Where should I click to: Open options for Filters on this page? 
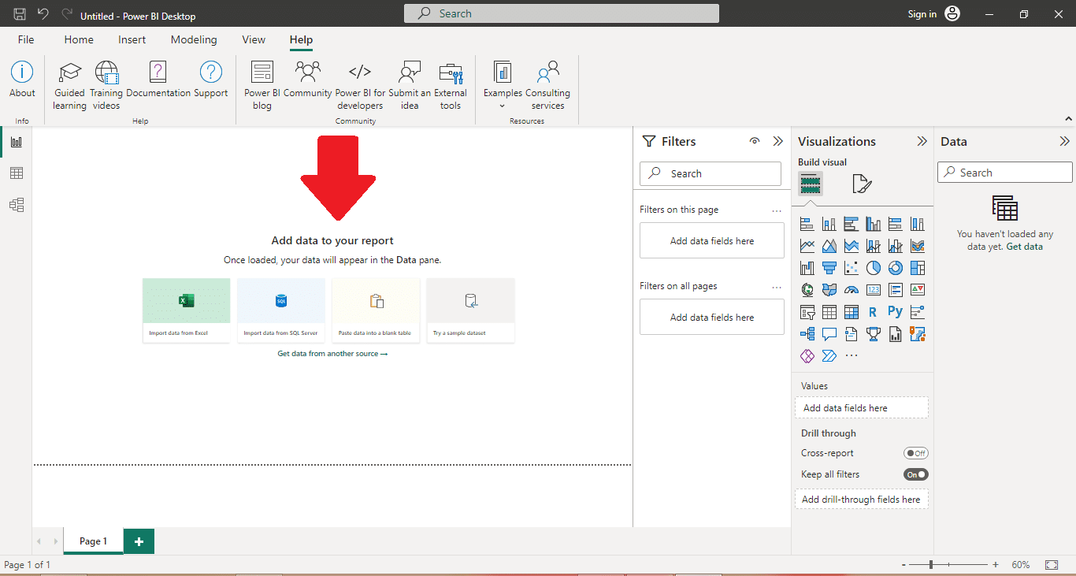pyautogui.click(x=777, y=210)
